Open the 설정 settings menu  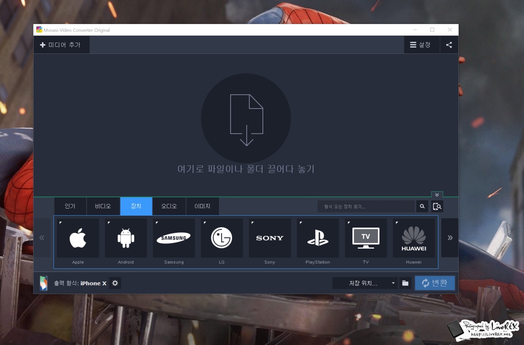(422, 45)
